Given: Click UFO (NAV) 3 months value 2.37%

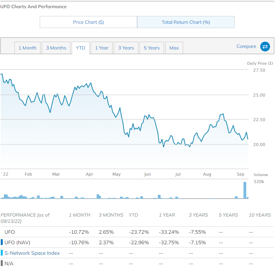Looking at the screenshot, I should 106,242.
